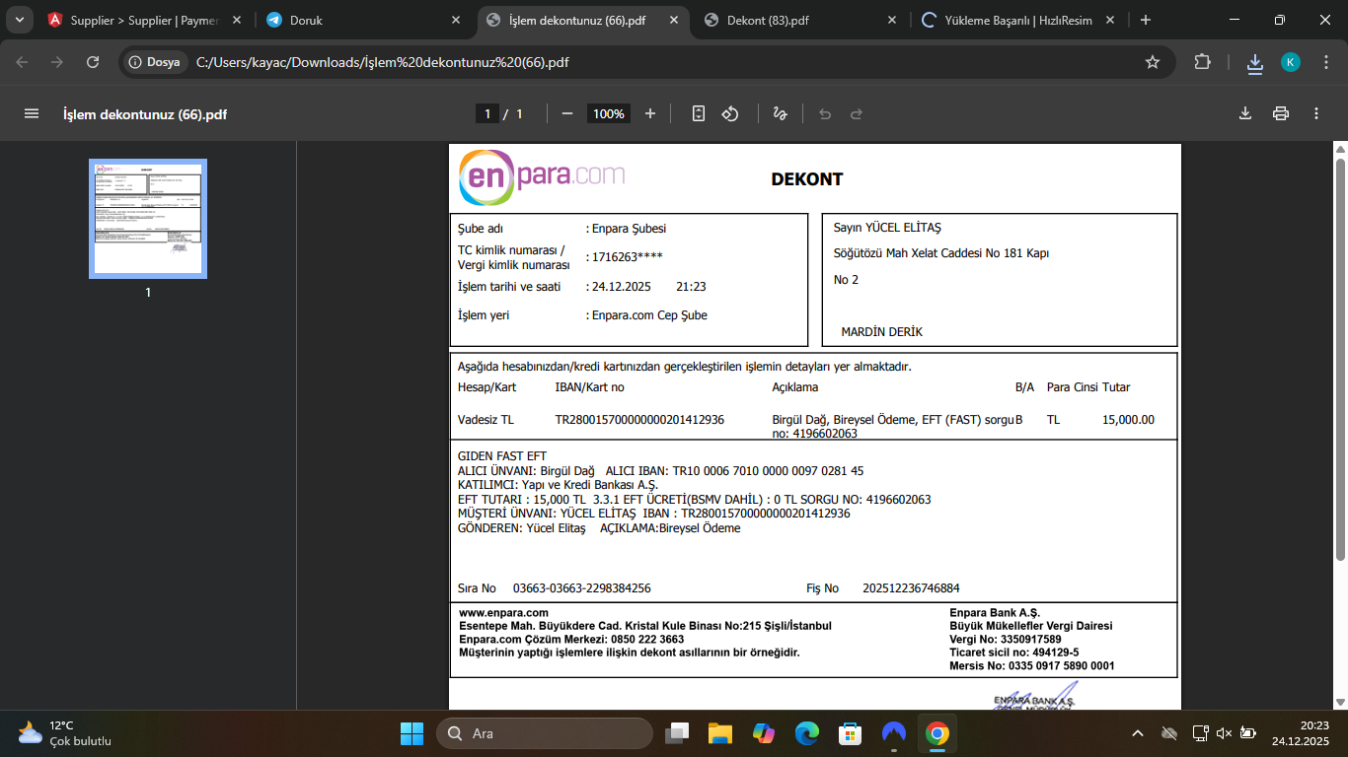Viewport: 1348px width, 757px height.
Task: Click the ID value "1716263****"
Action: pos(628,257)
